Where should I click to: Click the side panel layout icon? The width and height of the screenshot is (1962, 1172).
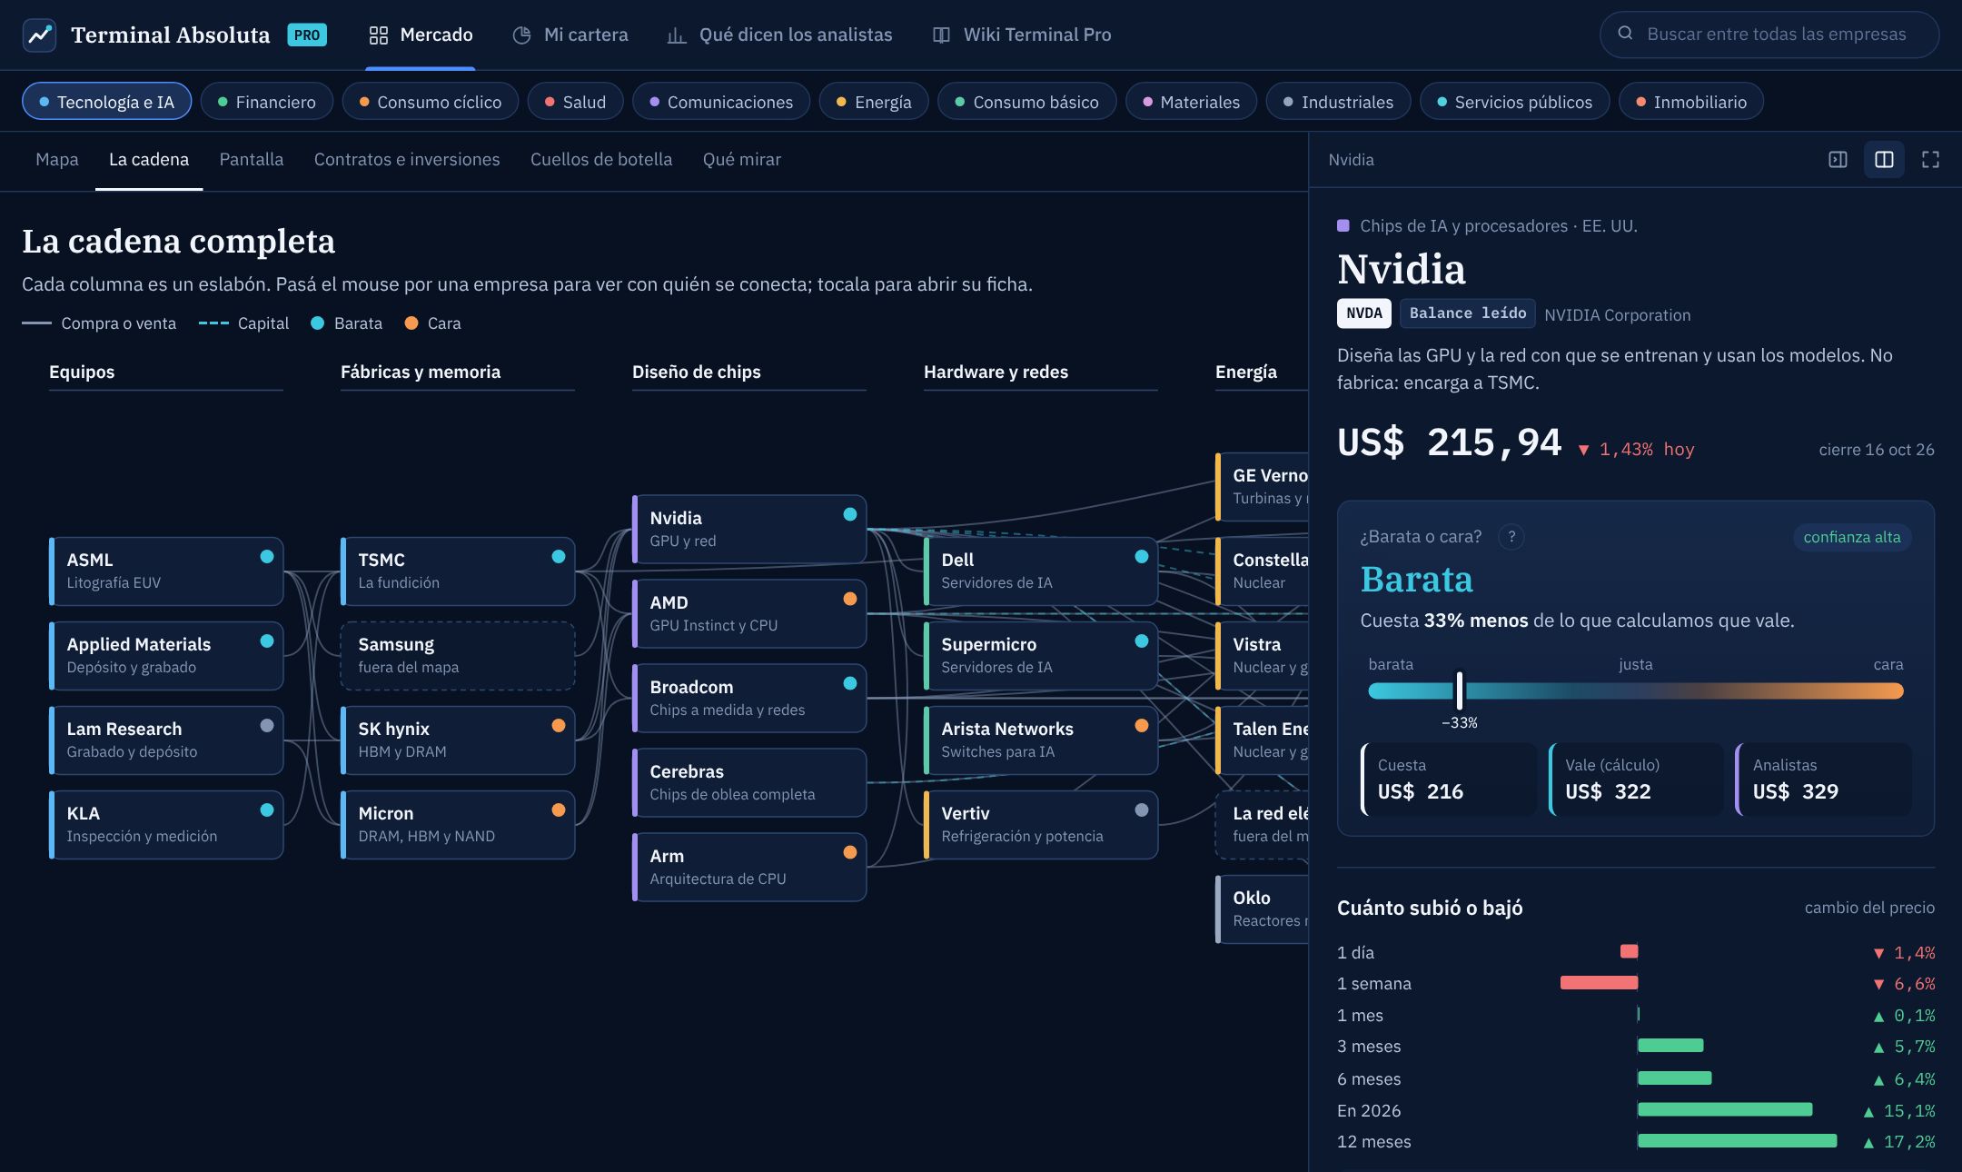pyautogui.click(x=1838, y=160)
